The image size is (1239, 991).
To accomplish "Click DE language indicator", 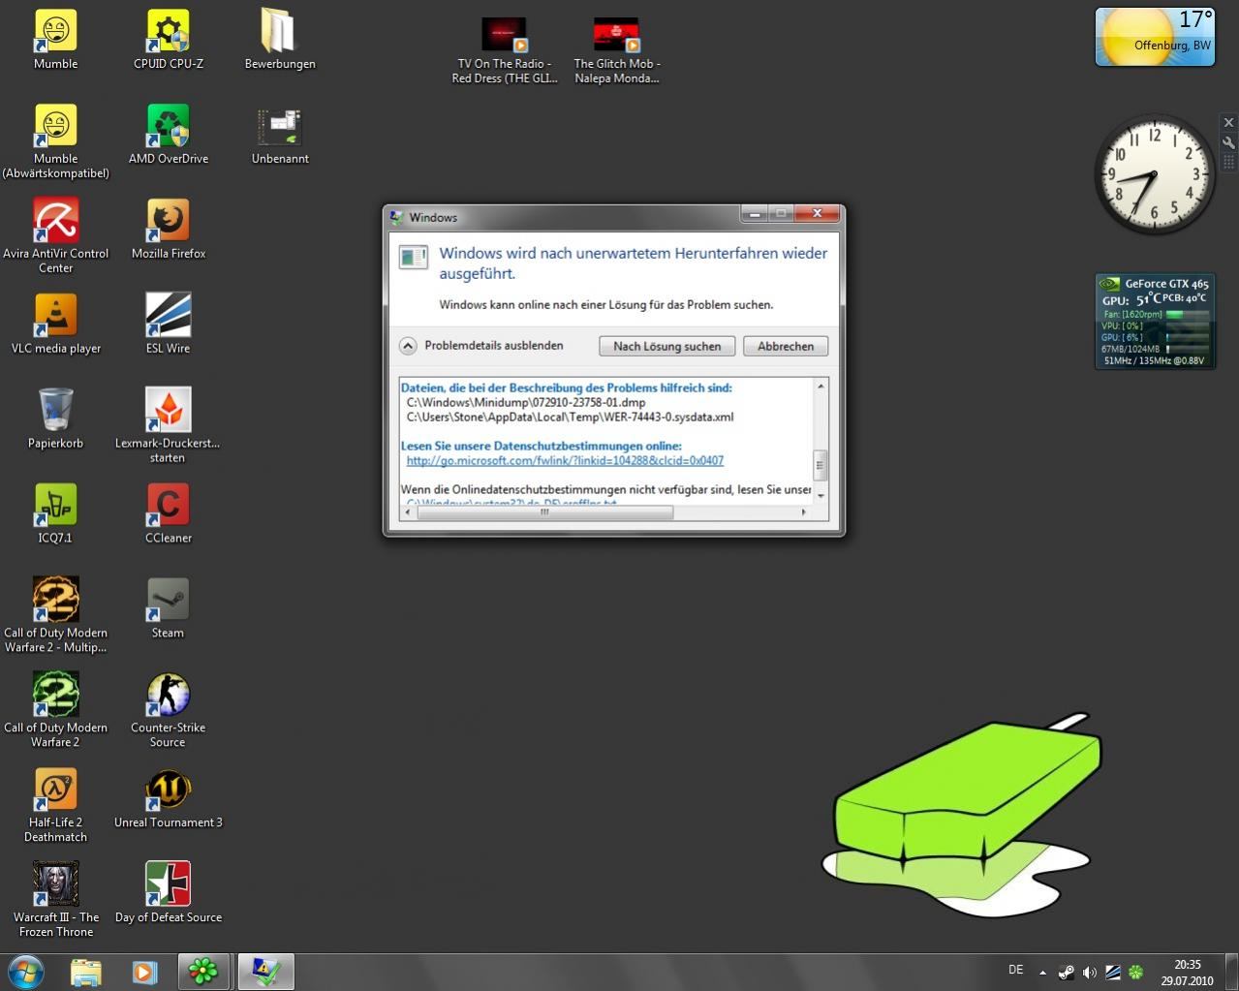I will 1015,970.
